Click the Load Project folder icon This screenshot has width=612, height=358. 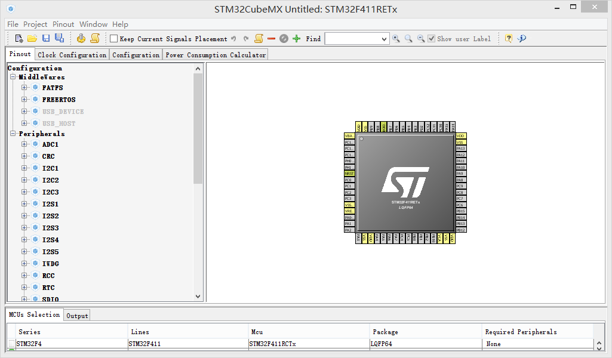[32, 38]
